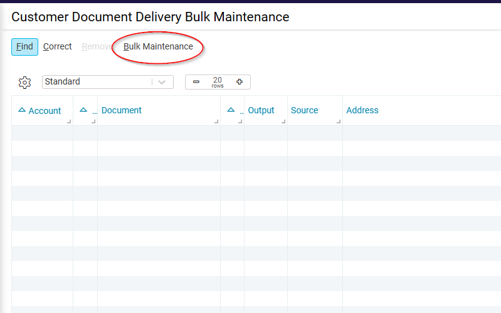Click resize corner of Source column header
Image resolution: width=501 pixels, height=313 pixels.
point(339,121)
